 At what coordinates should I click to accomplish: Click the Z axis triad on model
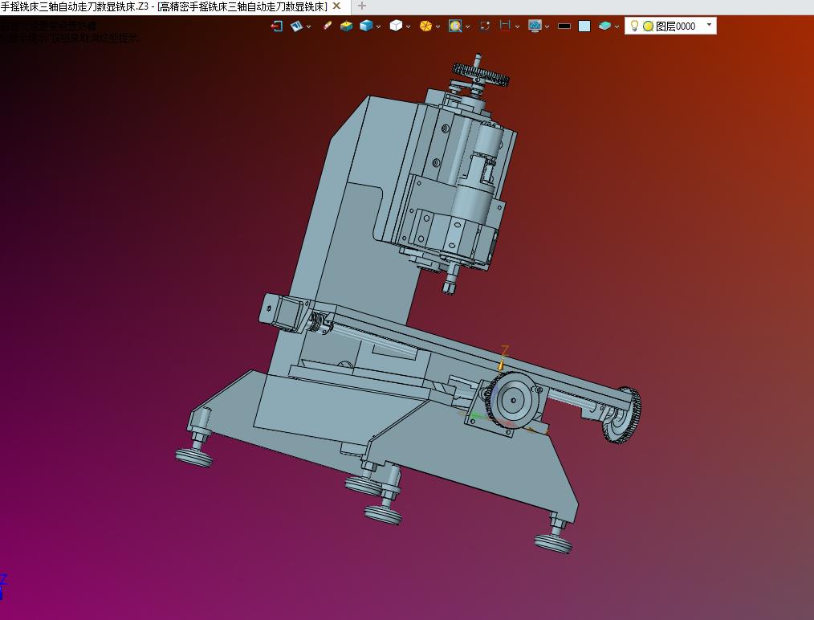pyautogui.click(x=503, y=357)
